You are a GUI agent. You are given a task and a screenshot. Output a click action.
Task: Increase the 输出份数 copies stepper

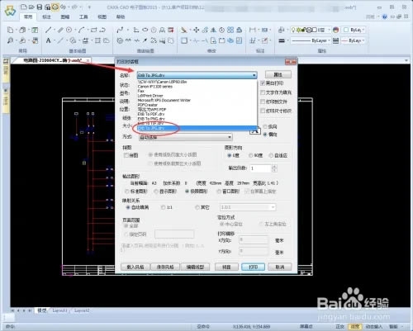tap(274, 166)
